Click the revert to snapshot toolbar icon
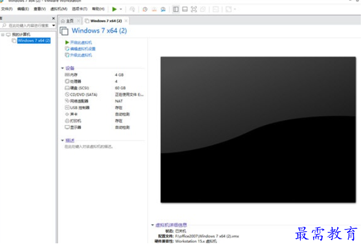This screenshot has width=362, height=251. pos(154,9)
